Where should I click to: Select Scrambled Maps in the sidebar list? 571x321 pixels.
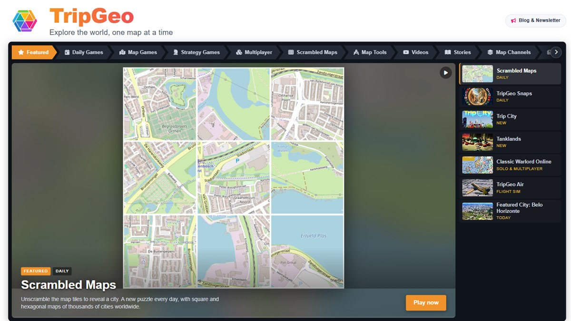510,74
